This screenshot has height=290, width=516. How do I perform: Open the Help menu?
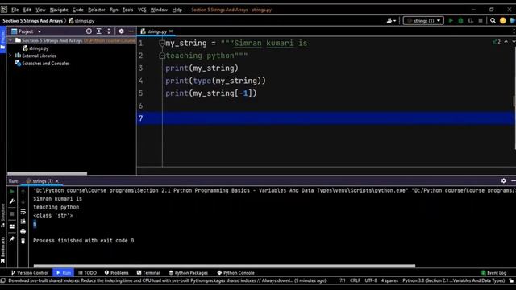[x=177, y=10]
